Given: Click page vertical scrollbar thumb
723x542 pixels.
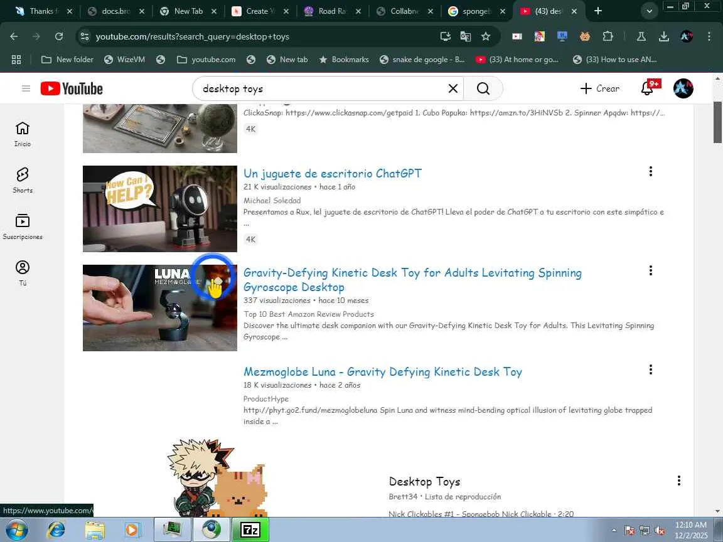Looking at the screenshot, I should click(x=718, y=122).
